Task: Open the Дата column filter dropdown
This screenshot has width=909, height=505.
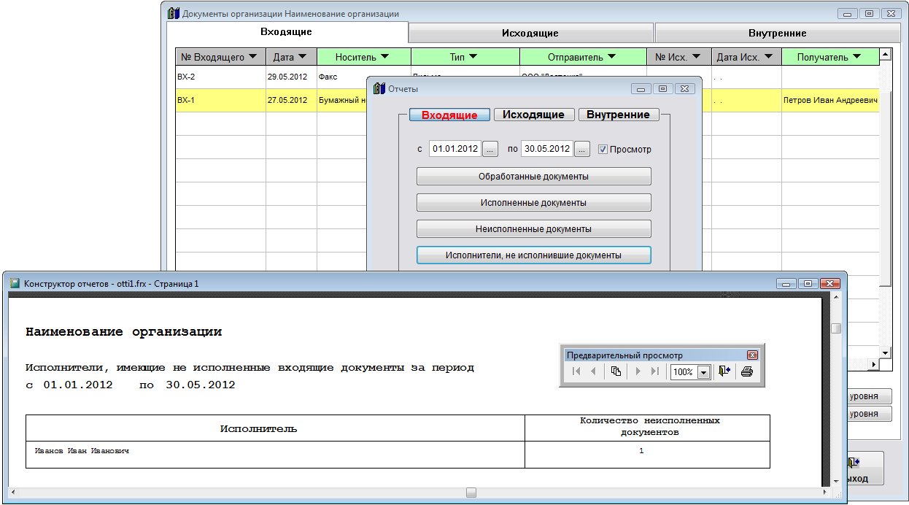Action: [304, 57]
